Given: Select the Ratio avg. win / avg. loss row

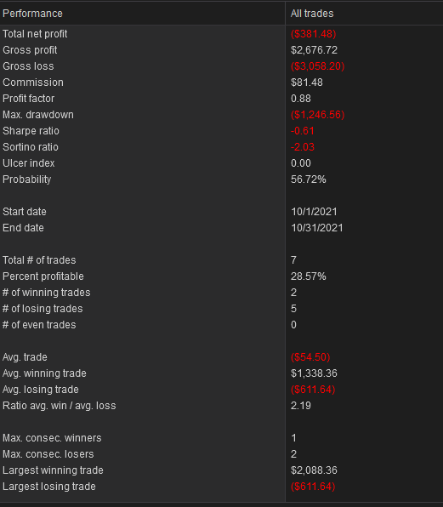Looking at the screenshot, I should (x=221, y=406).
